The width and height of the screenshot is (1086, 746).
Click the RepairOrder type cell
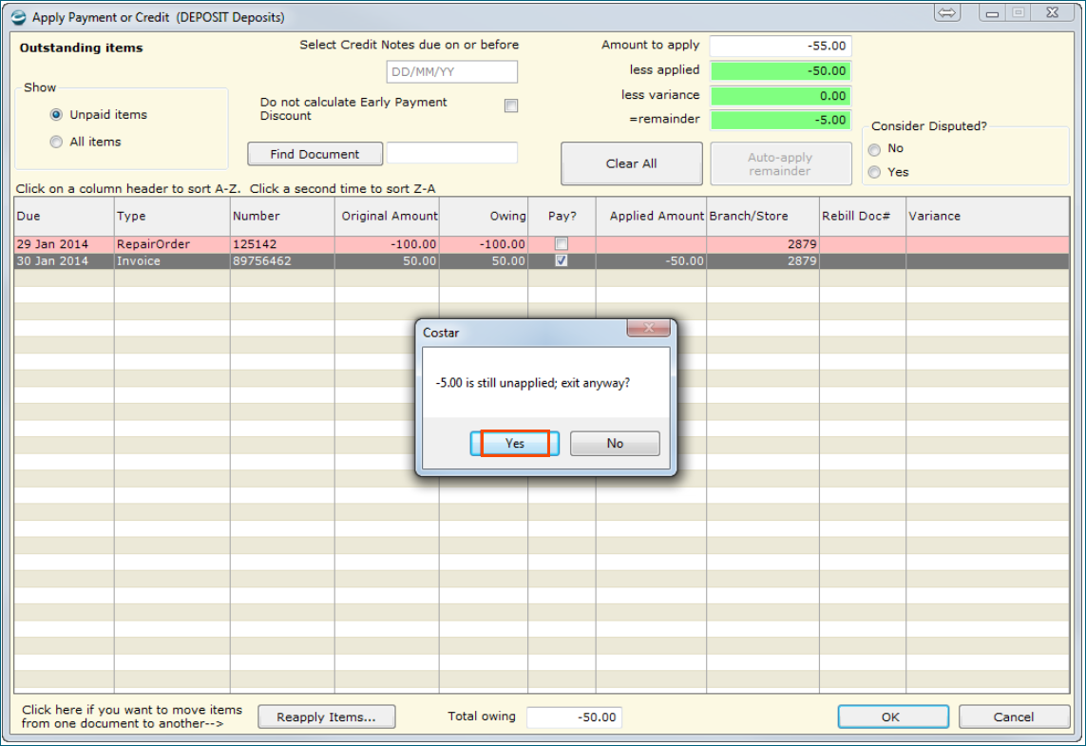click(172, 244)
